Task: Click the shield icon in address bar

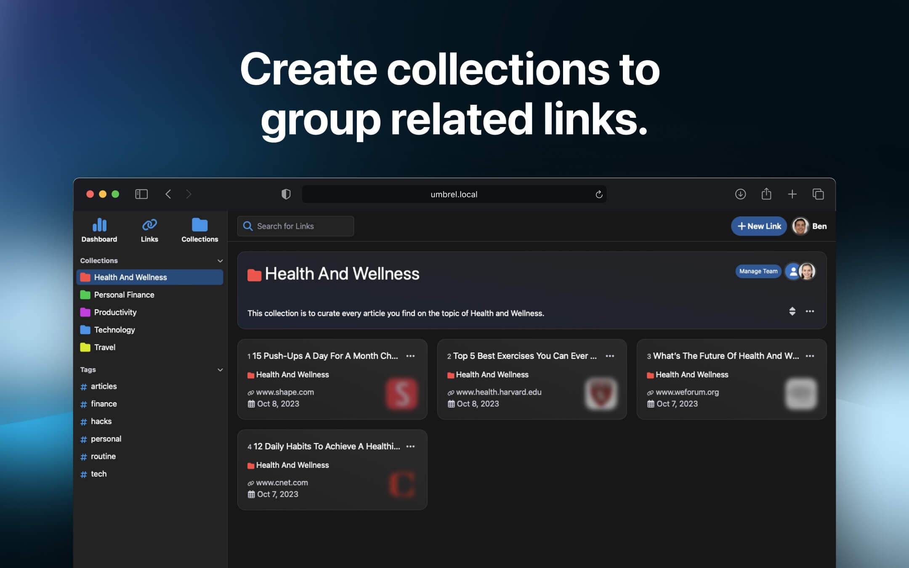Action: pos(286,194)
